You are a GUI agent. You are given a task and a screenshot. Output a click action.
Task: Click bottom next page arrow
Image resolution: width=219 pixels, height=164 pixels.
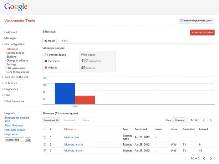(x=211, y=158)
